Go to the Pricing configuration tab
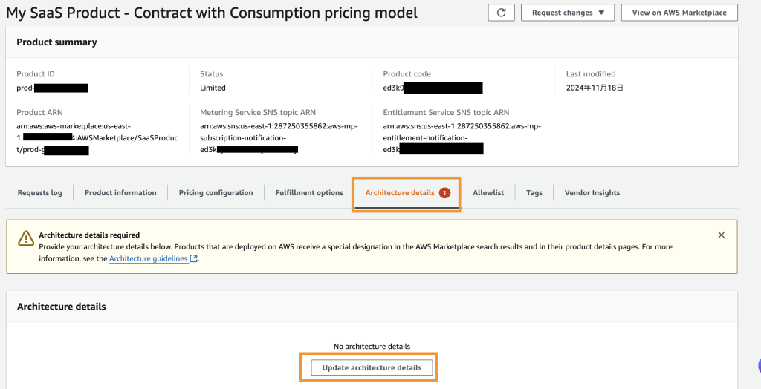761x389 pixels. click(x=216, y=193)
